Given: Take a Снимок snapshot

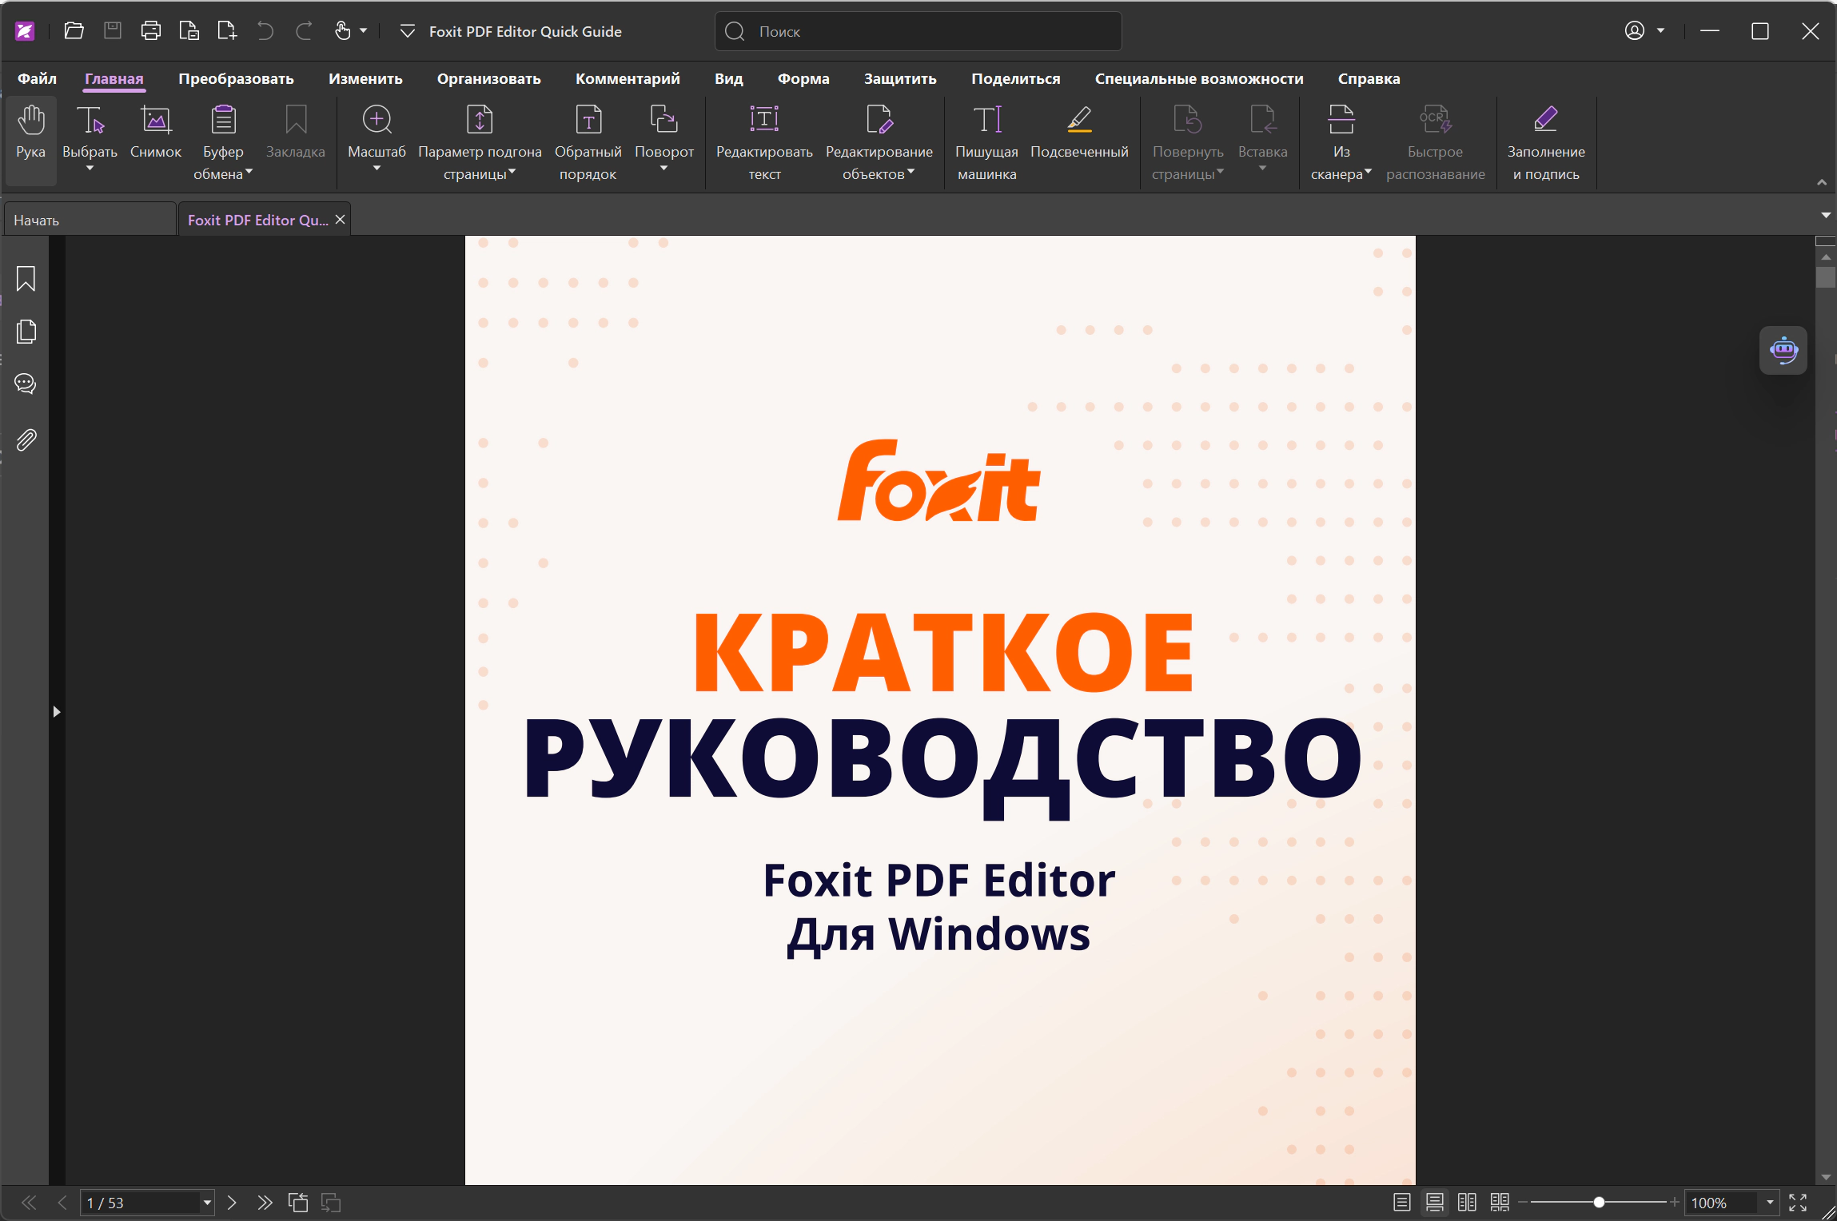Looking at the screenshot, I should tap(156, 133).
